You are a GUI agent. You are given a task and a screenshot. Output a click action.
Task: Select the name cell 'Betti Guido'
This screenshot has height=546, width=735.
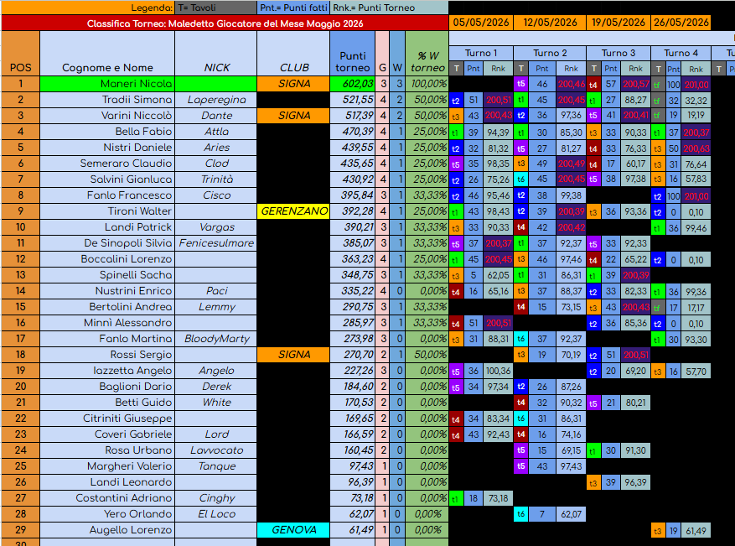(107, 403)
